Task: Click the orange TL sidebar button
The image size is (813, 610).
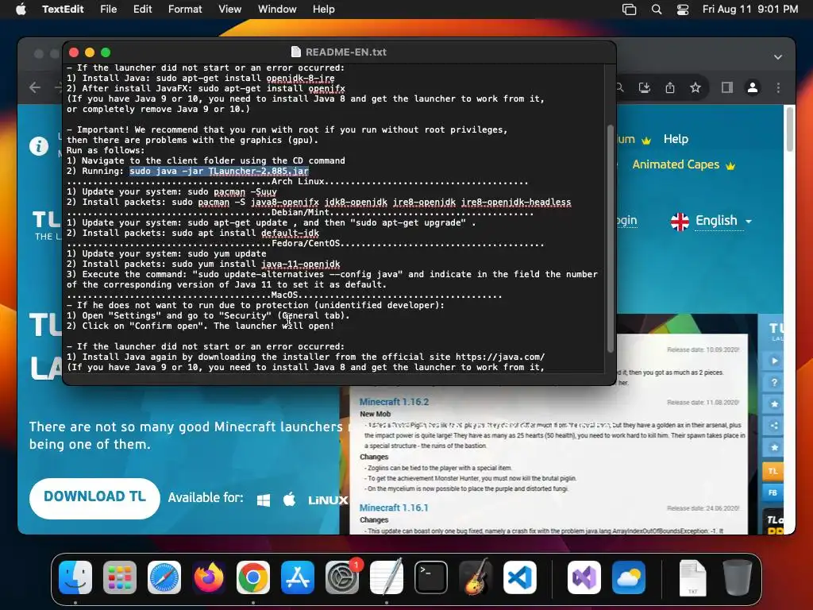Action: click(x=773, y=472)
